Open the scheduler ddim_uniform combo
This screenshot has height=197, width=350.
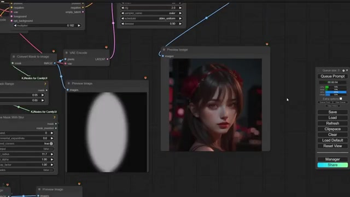(x=151, y=19)
